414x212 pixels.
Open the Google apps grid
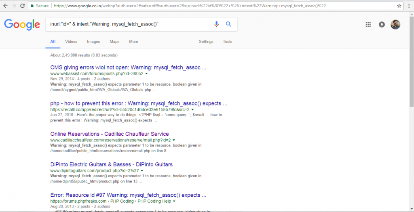368,25
